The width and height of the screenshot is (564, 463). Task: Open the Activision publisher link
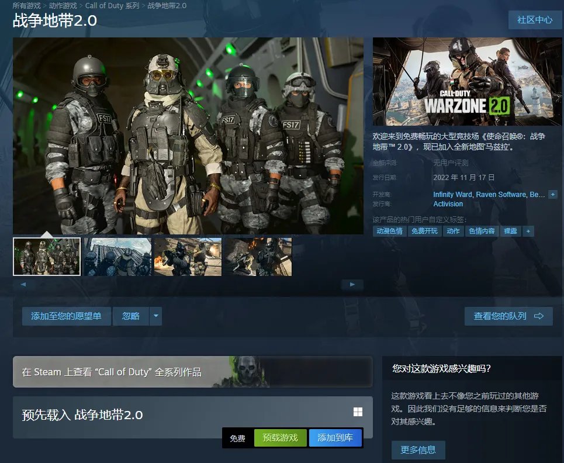tap(448, 203)
